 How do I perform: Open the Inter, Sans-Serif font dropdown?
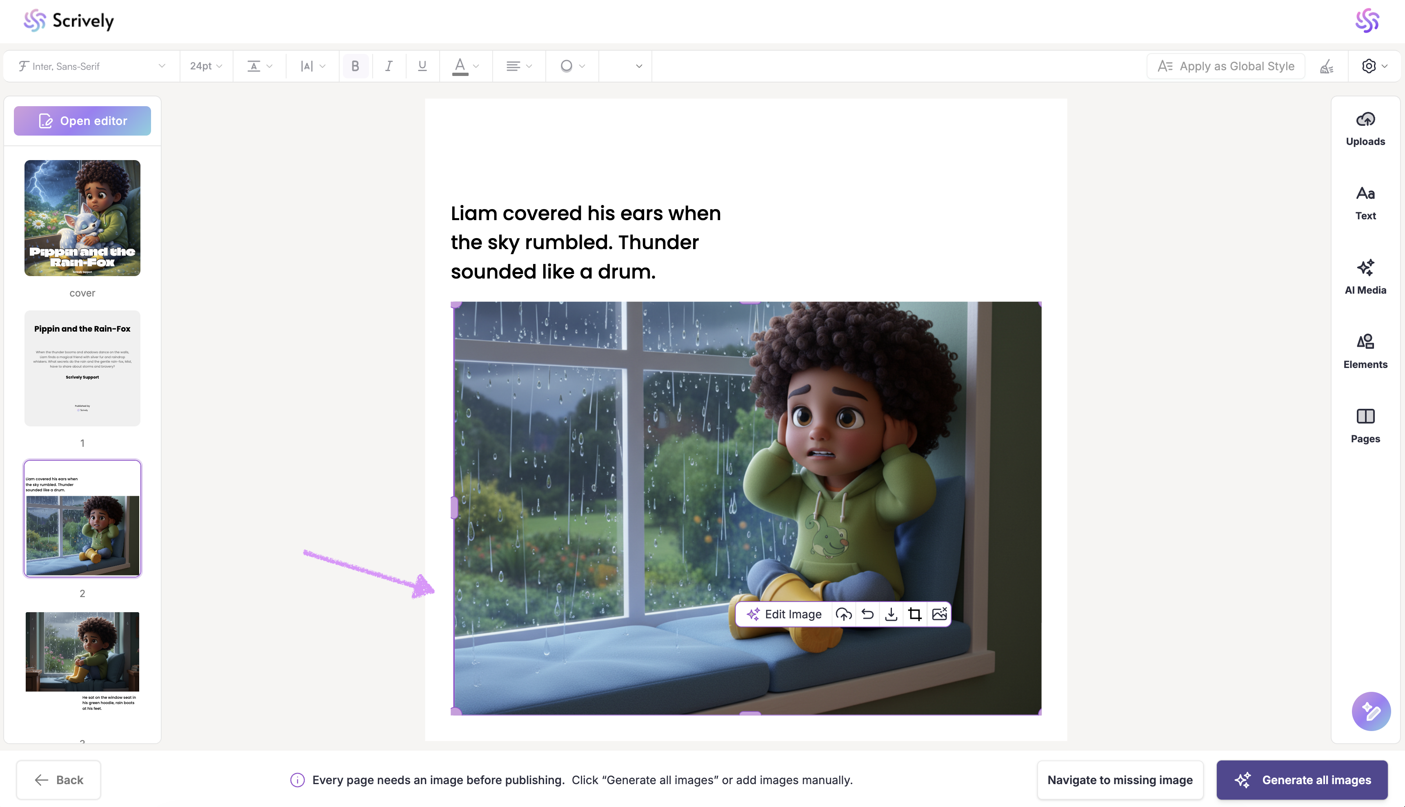click(x=91, y=66)
